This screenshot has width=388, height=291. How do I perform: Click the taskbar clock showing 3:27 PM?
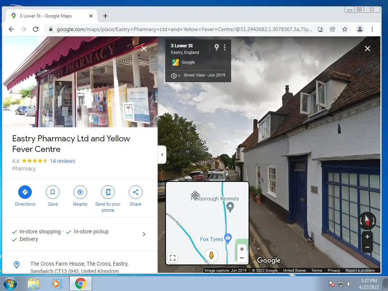369,283
